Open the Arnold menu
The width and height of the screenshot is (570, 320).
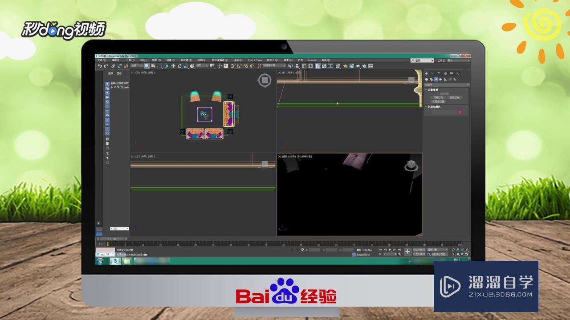[x=312, y=60]
